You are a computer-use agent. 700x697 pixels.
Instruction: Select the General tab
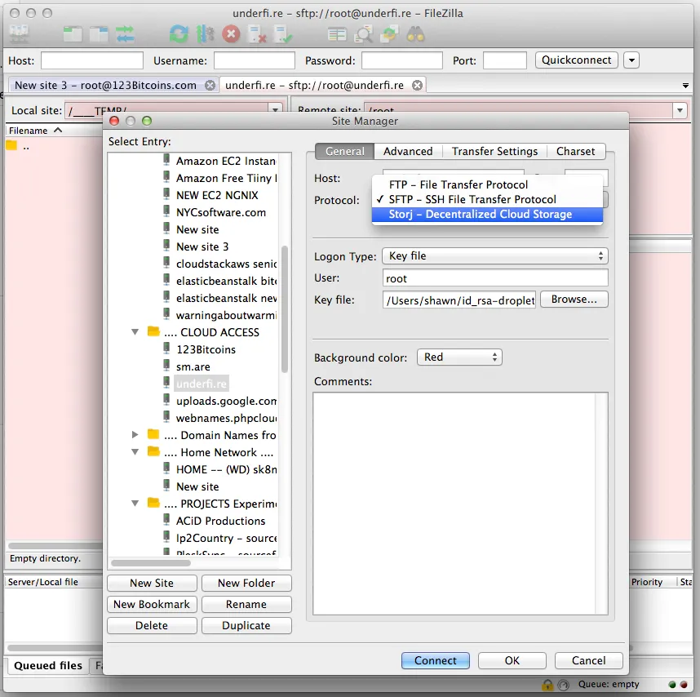coord(344,151)
